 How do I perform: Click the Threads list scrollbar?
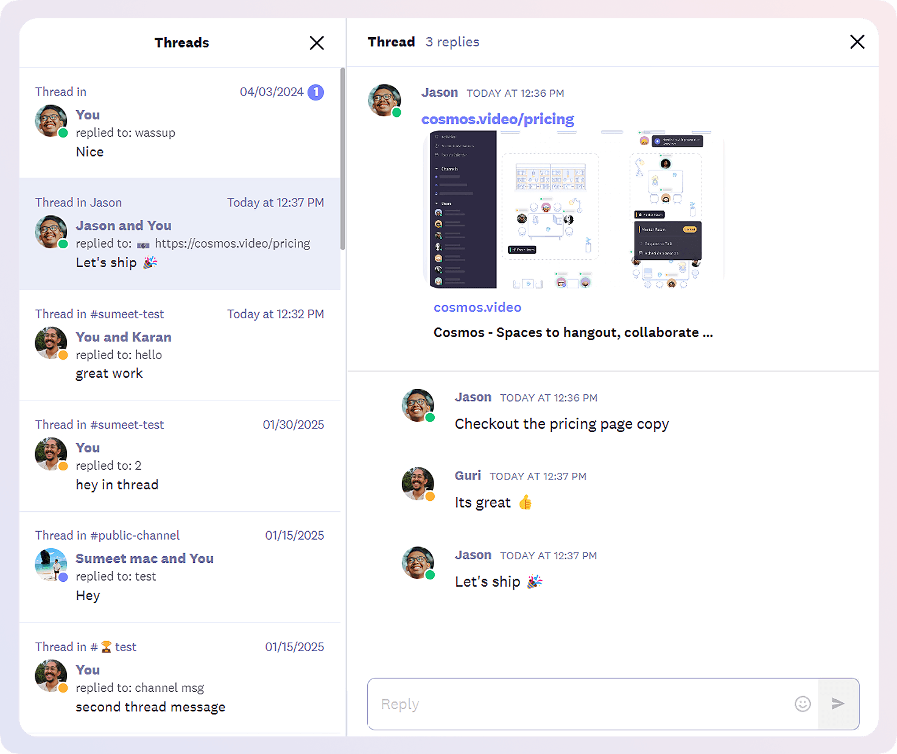[x=343, y=158]
